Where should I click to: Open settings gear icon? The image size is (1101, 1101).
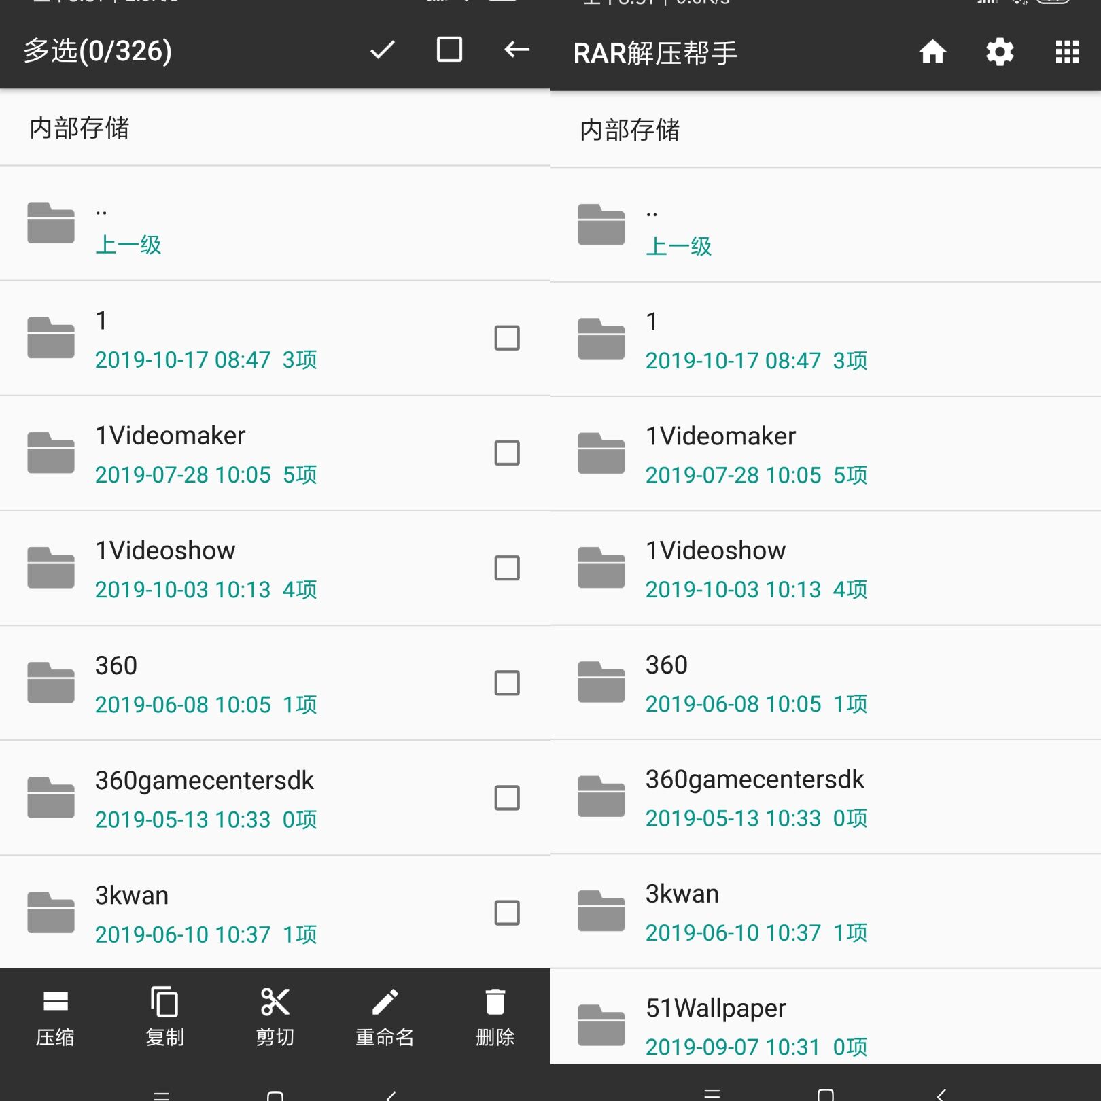tap(1000, 52)
